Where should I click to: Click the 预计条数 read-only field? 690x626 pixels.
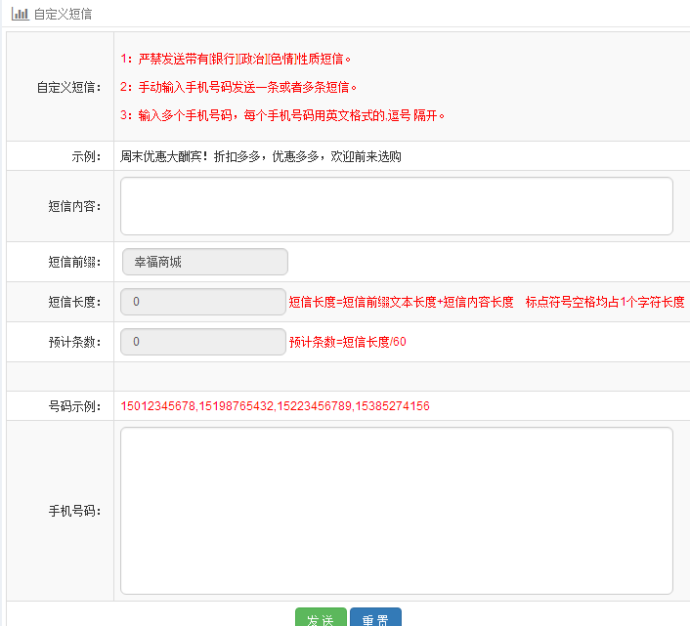coord(202,342)
